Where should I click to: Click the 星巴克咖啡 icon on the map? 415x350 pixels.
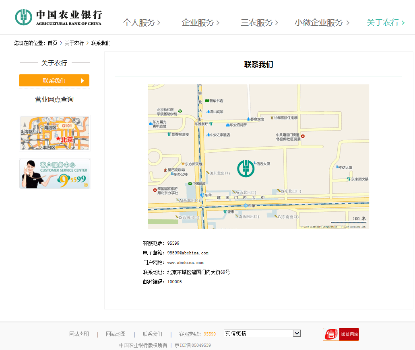165,170
